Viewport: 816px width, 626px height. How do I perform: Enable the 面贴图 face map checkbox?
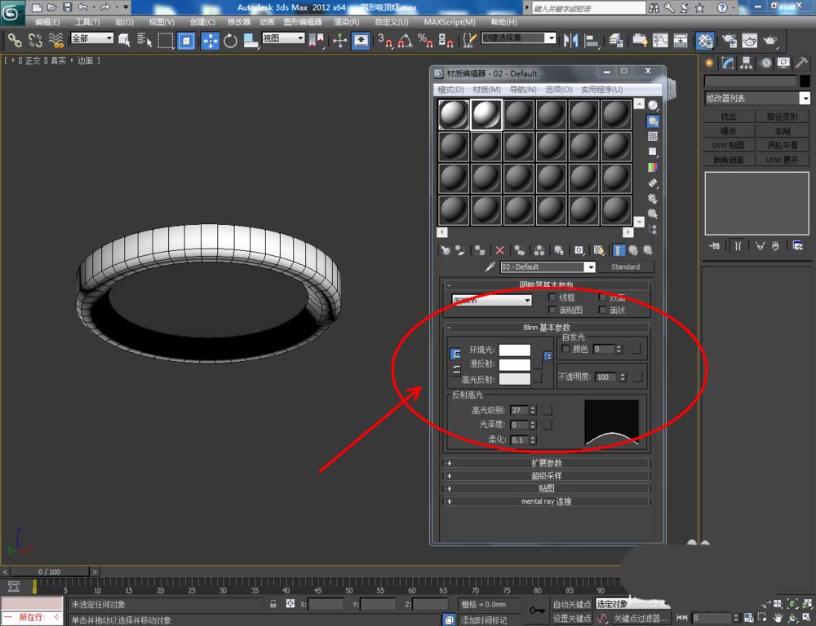point(552,310)
